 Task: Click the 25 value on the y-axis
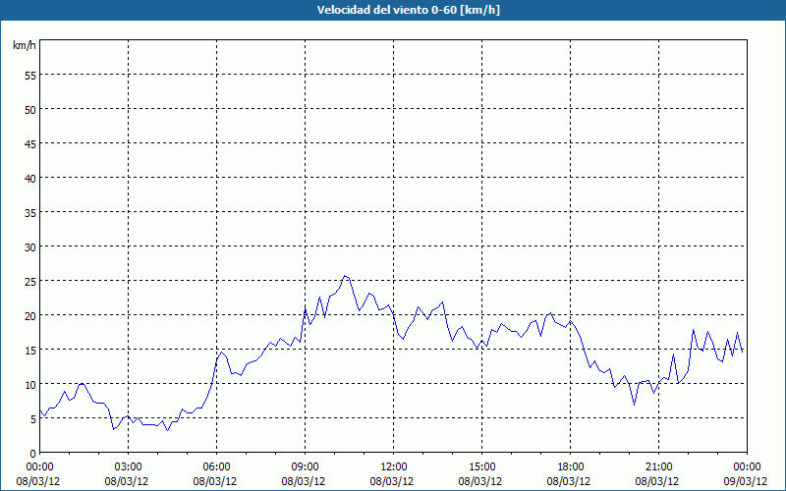[x=29, y=282]
